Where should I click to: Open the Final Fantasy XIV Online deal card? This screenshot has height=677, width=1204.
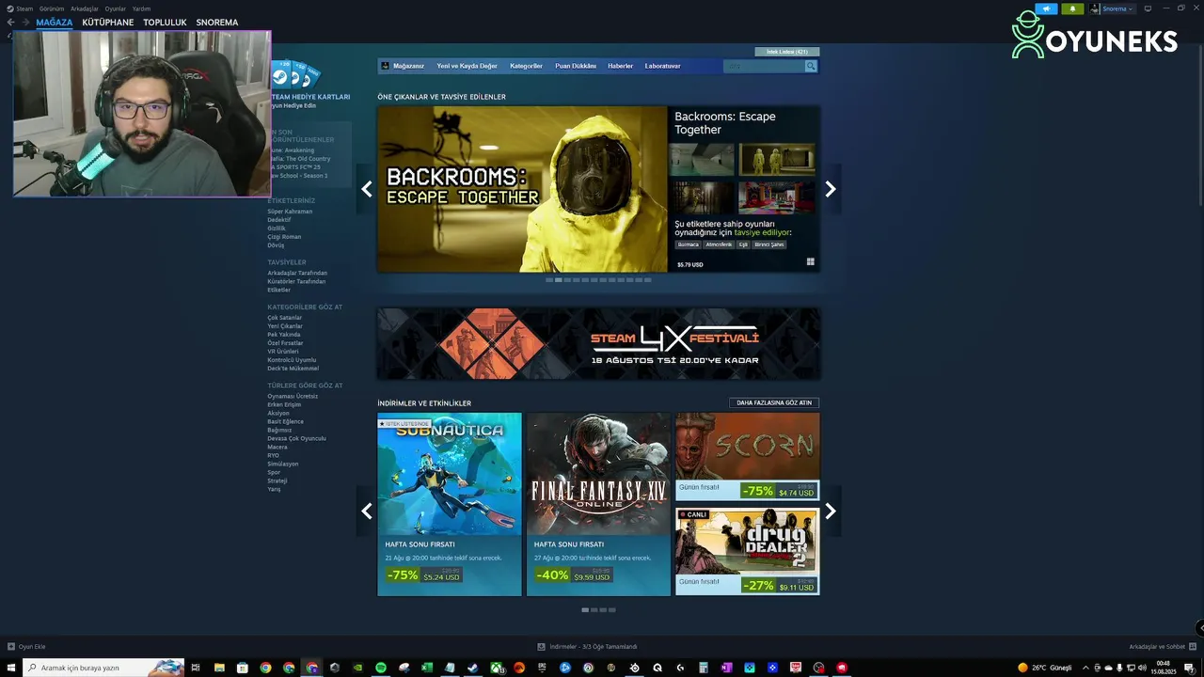[x=598, y=504]
